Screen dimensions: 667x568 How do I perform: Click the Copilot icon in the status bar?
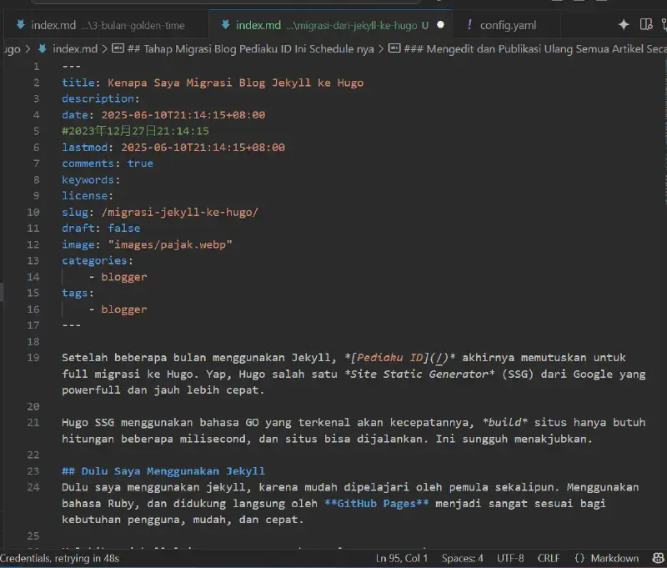pos(659,558)
